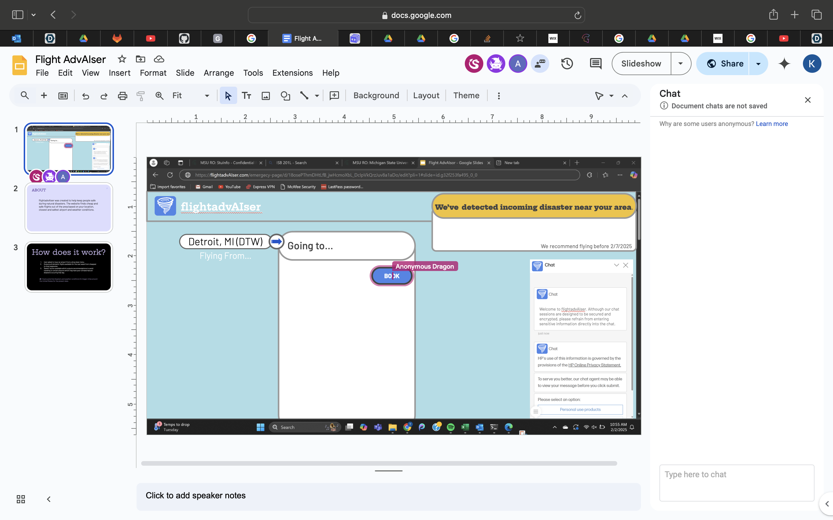Open the Extensions menu
The height and width of the screenshot is (520, 833).
click(292, 73)
